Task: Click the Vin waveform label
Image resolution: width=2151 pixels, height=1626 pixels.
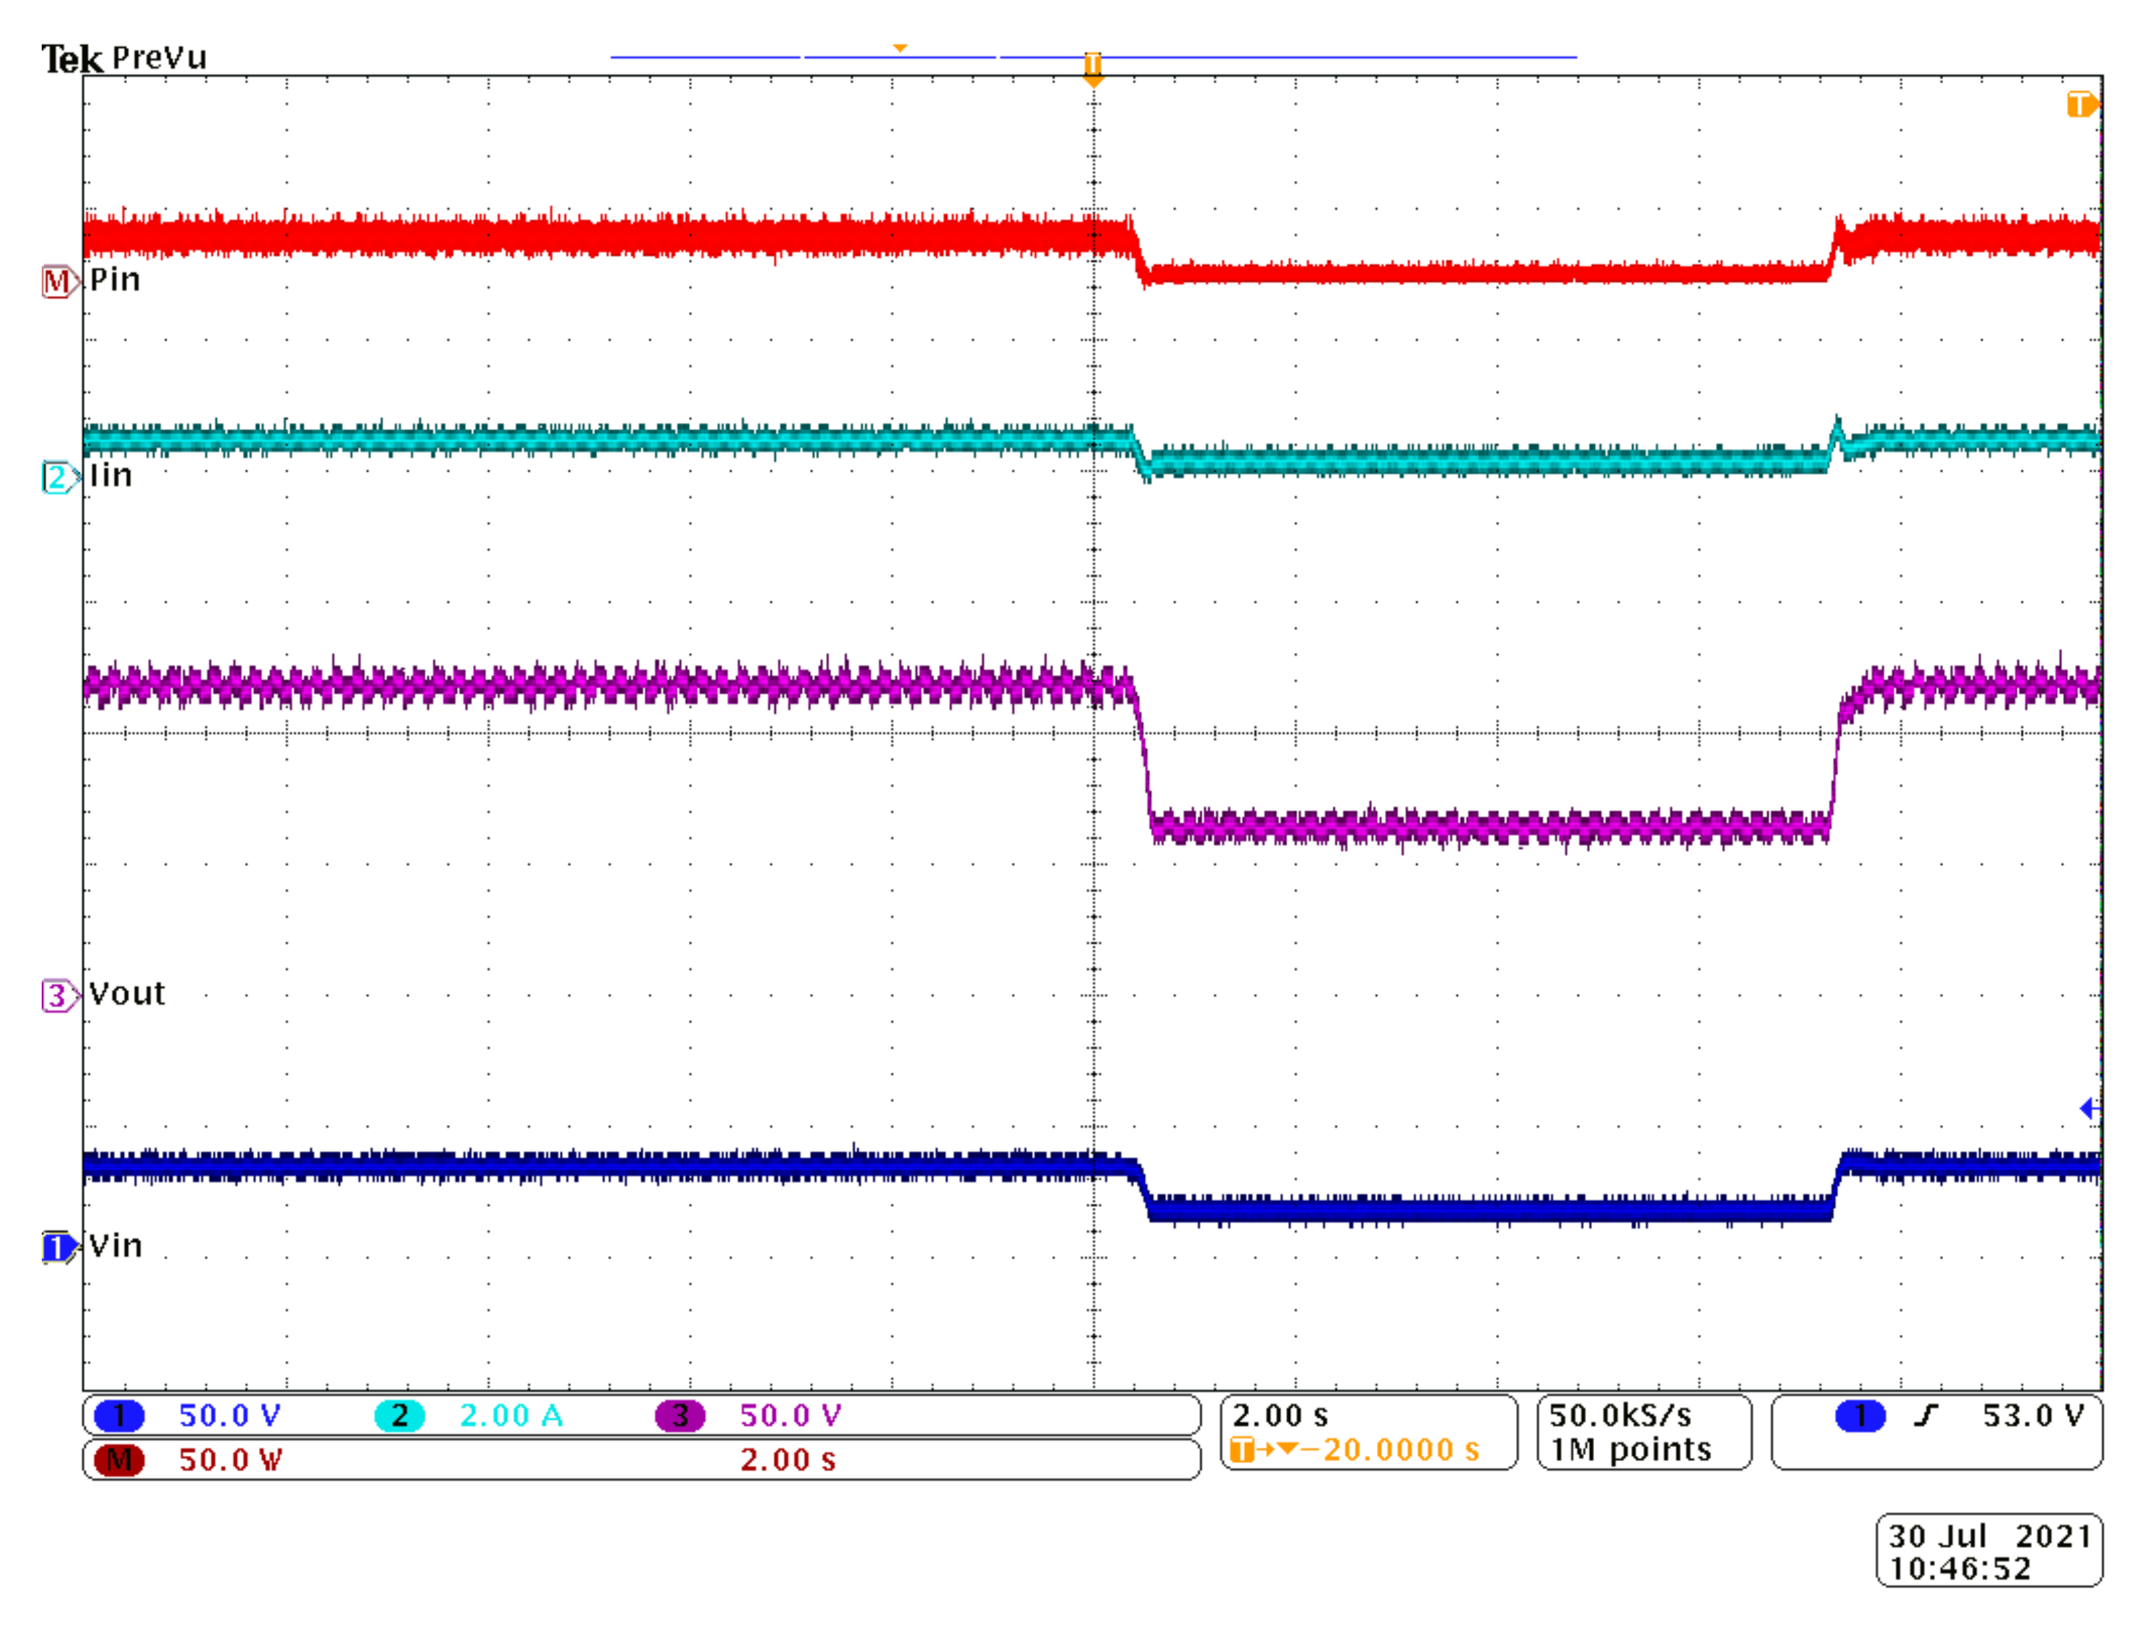Action: (116, 1245)
